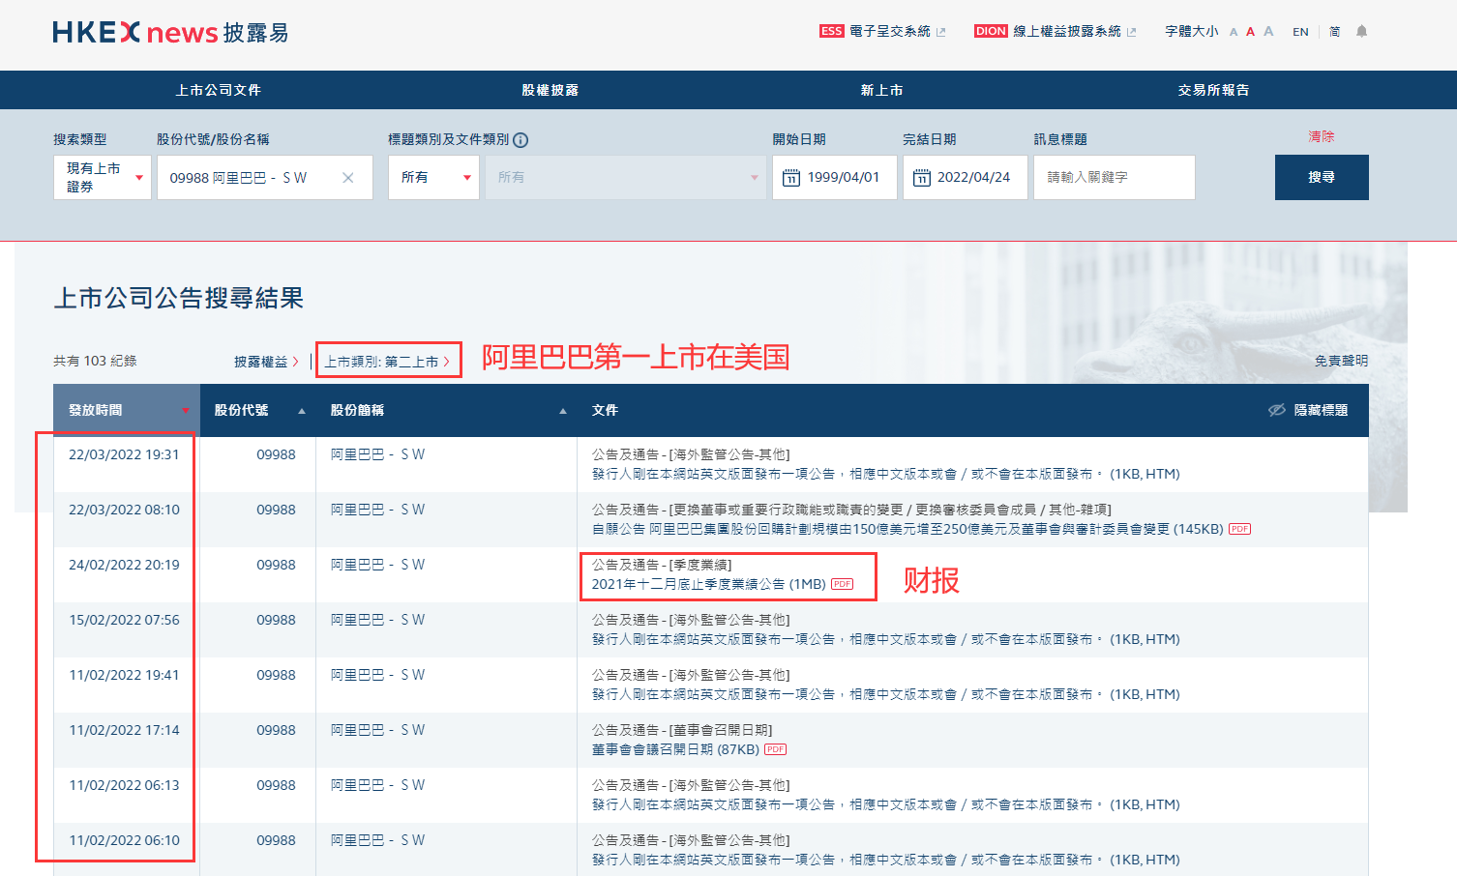The height and width of the screenshot is (876, 1457).
Task: Open the 15/02/2022 07:56 overseas regulatory announcement
Action: 885,639
